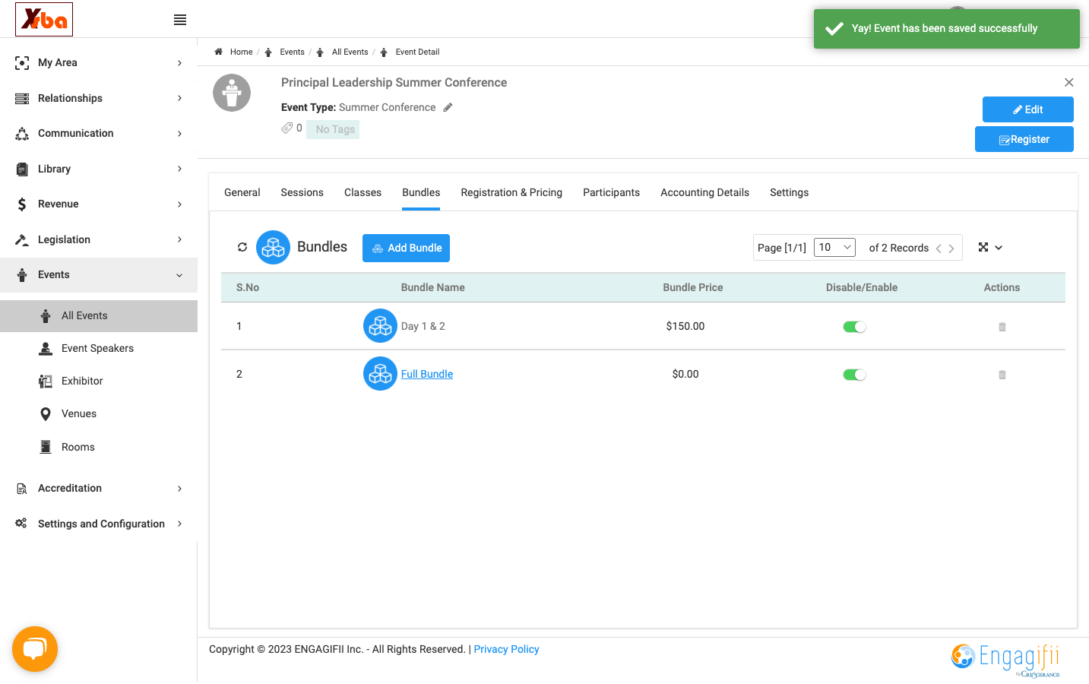Click the hamburger menu icon

[x=180, y=20]
